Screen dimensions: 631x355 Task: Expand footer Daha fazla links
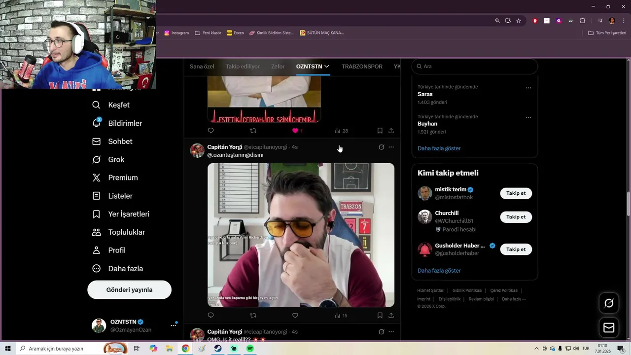coord(514,299)
